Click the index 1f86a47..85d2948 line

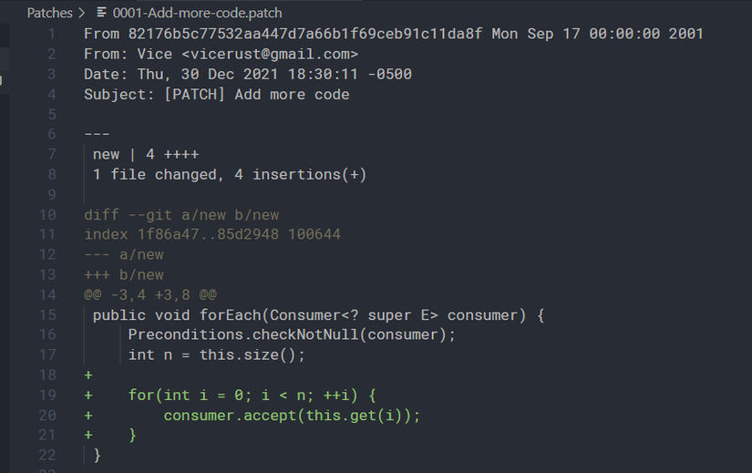click(211, 235)
